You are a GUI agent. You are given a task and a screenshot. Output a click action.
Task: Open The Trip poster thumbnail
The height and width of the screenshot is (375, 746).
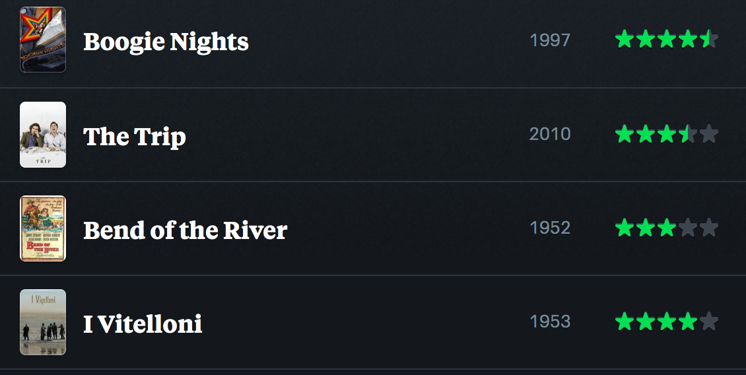pos(43,135)
